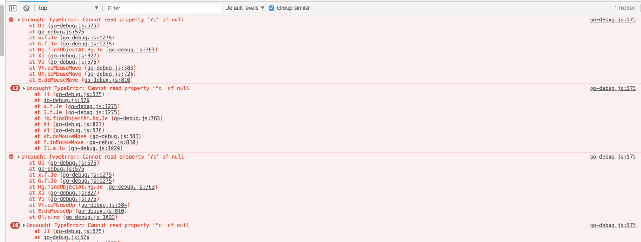Toggle the console sidebar panel icon

[x=13, y=8]
